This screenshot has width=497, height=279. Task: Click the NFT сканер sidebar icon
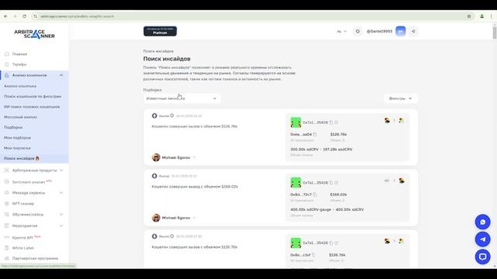click(x=7, y=204)
